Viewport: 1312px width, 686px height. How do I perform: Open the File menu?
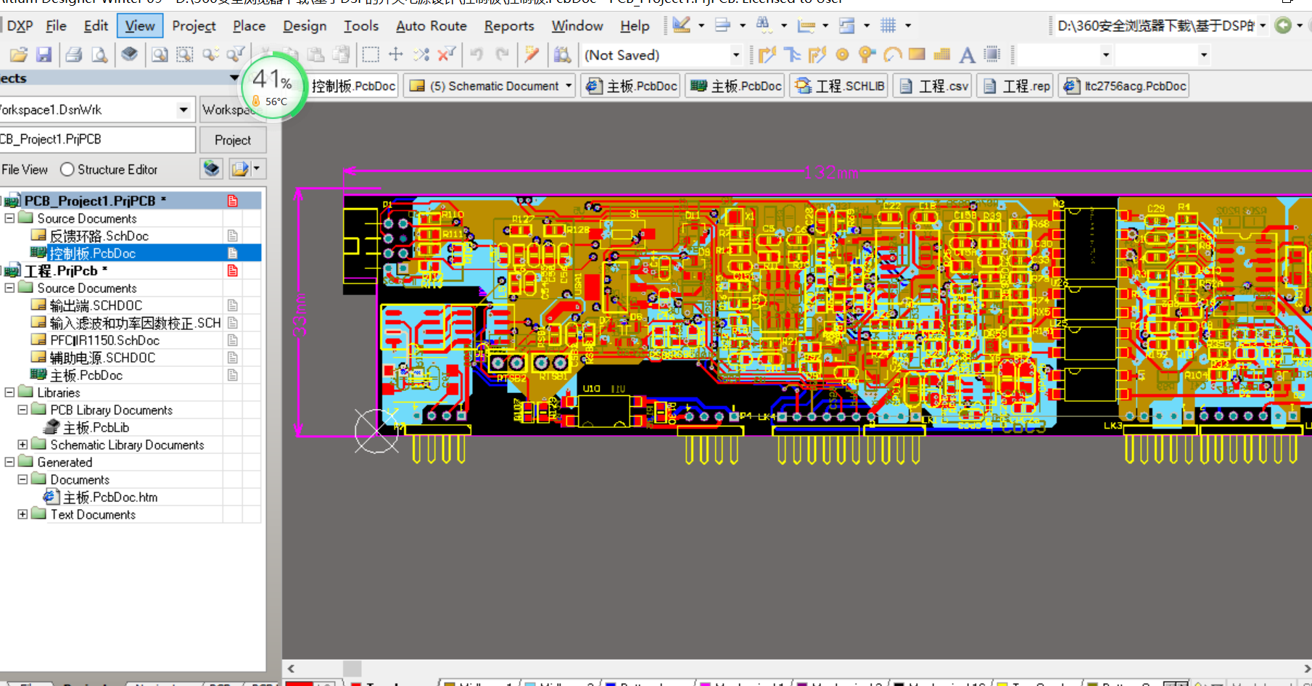tap(56, 25)
